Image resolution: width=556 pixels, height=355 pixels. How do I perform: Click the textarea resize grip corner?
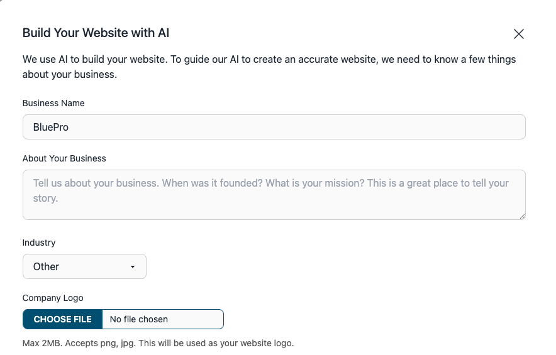[522, 217]
